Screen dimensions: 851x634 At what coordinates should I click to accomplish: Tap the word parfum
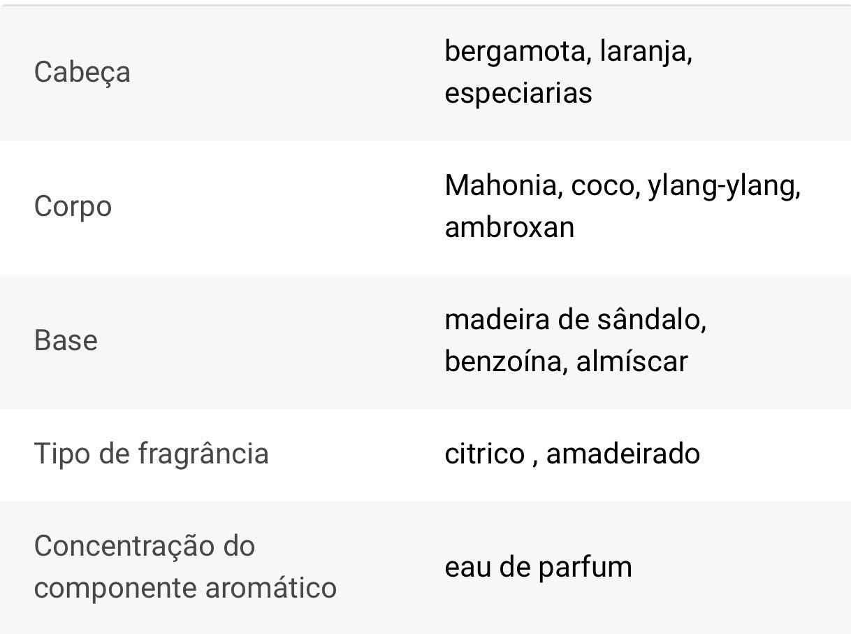(x=585, y=567)
